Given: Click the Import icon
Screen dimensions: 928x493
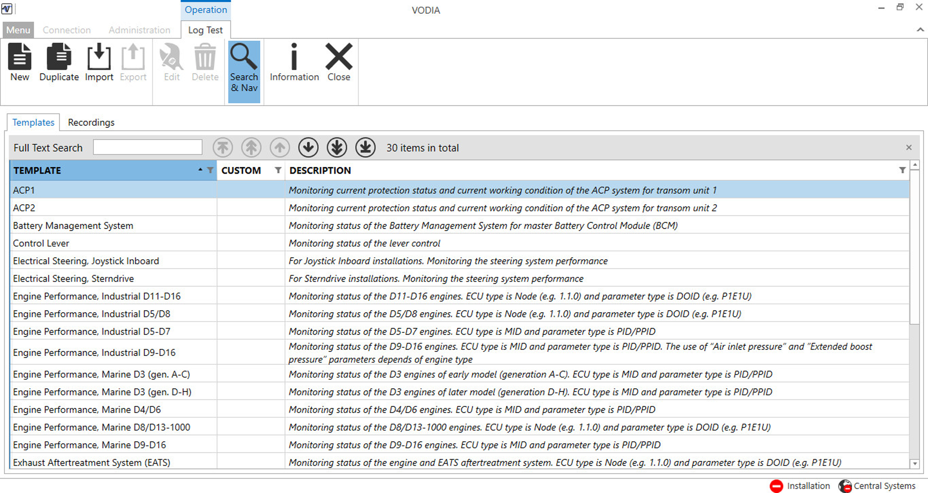Looking at the screenshot, I should click(99, 62).
